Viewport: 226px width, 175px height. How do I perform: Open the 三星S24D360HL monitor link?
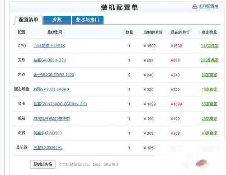click(x=48, y=147)
